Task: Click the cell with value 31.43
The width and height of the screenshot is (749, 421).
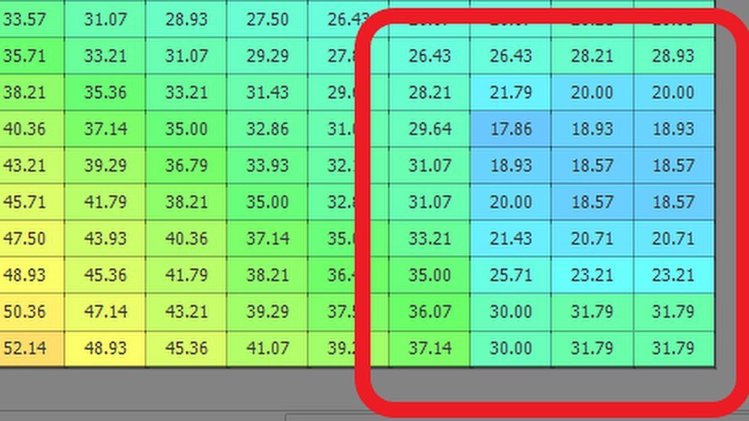Action: [267, 93]
